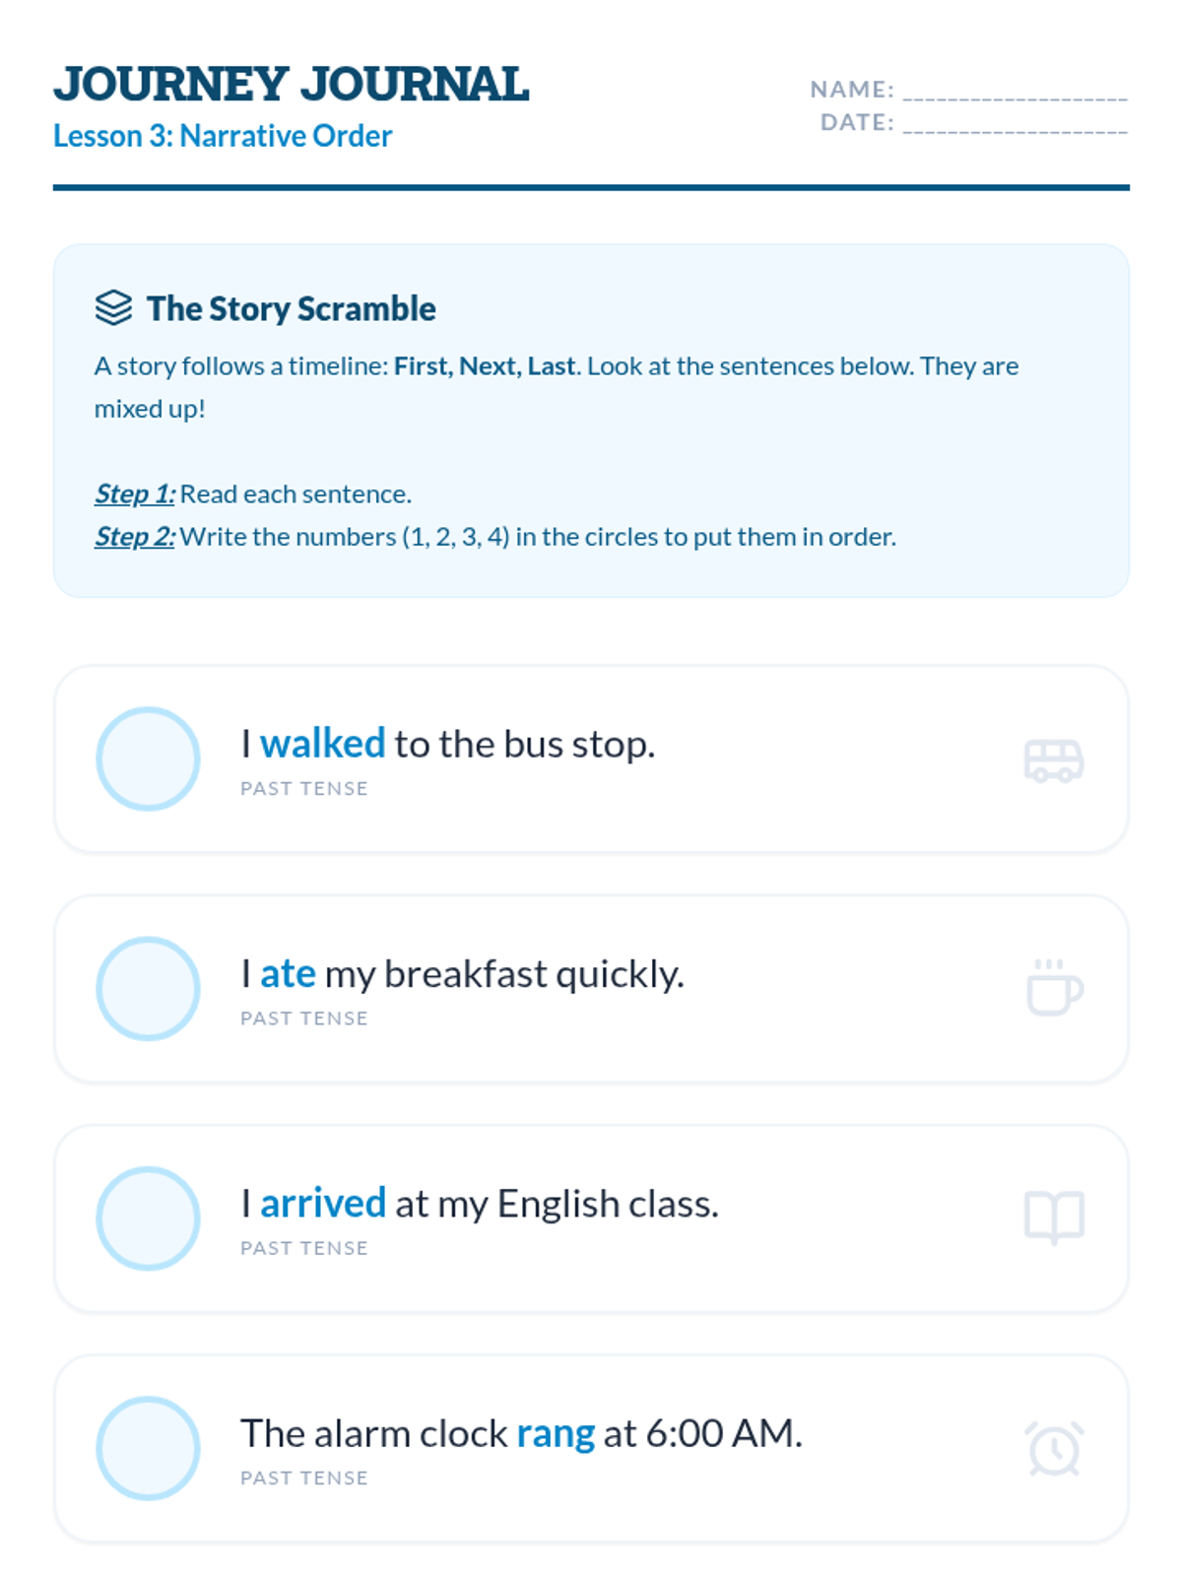Click the coffee cup icon
Screen dimensions: 1182x1576
(x=1053, y=988)
